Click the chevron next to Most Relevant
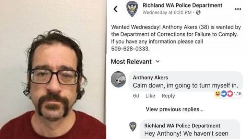Image resolution: width=247 pixels, height=139 pixels. pos(157,61)
